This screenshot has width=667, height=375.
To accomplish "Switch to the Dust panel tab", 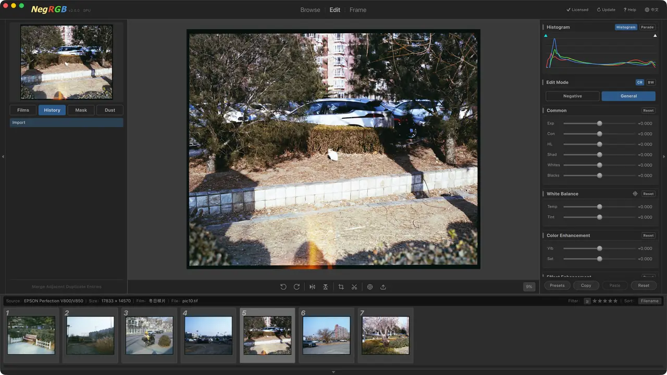I will [x=110, y=110].
